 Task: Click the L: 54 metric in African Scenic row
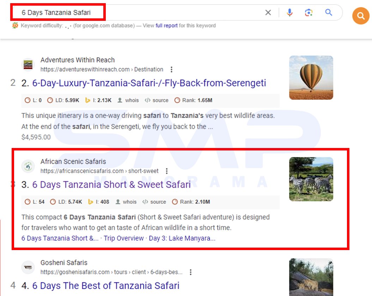click(x=35, y=202)
